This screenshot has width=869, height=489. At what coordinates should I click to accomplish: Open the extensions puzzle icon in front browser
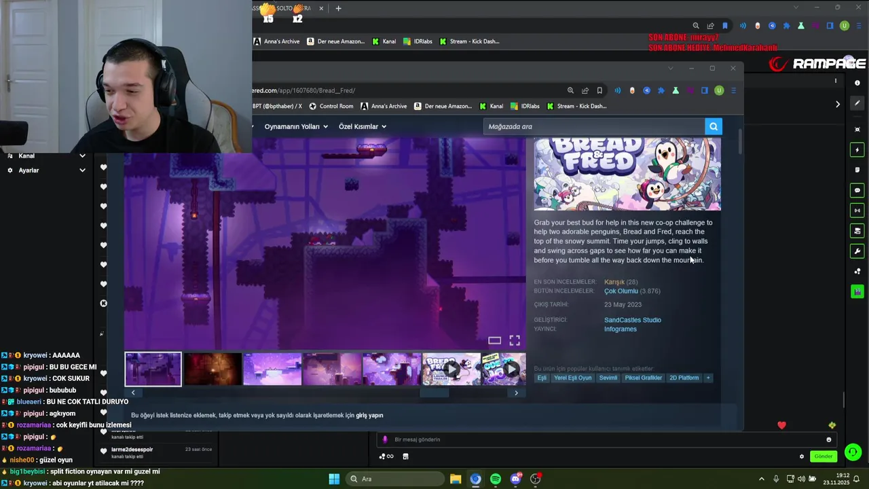point(661,90)
